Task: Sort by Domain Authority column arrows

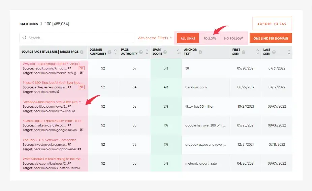Action: [x=116, y=52]
